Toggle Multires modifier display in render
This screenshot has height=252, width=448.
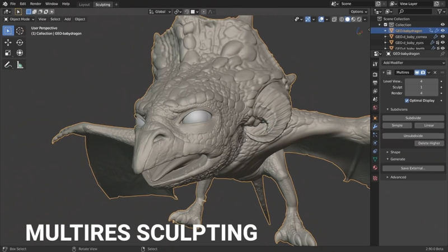[423, 73]
